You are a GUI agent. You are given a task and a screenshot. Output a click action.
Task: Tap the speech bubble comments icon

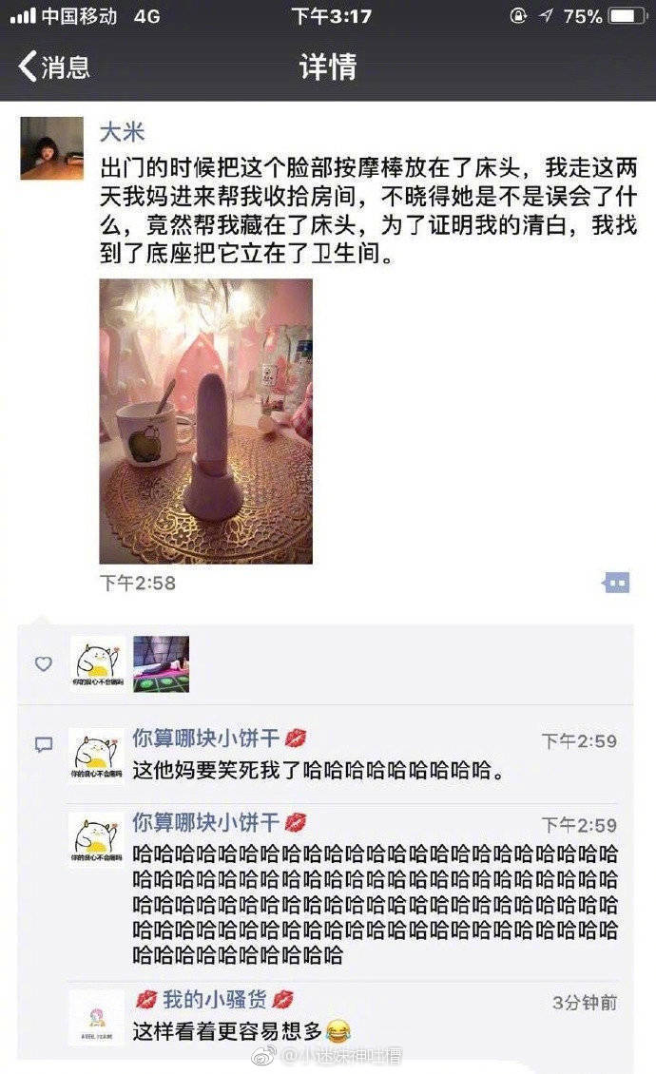point(43,744)
